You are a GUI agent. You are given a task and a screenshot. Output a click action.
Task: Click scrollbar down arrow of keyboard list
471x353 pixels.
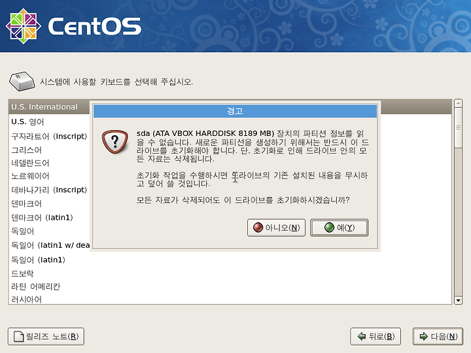(458, 300)
